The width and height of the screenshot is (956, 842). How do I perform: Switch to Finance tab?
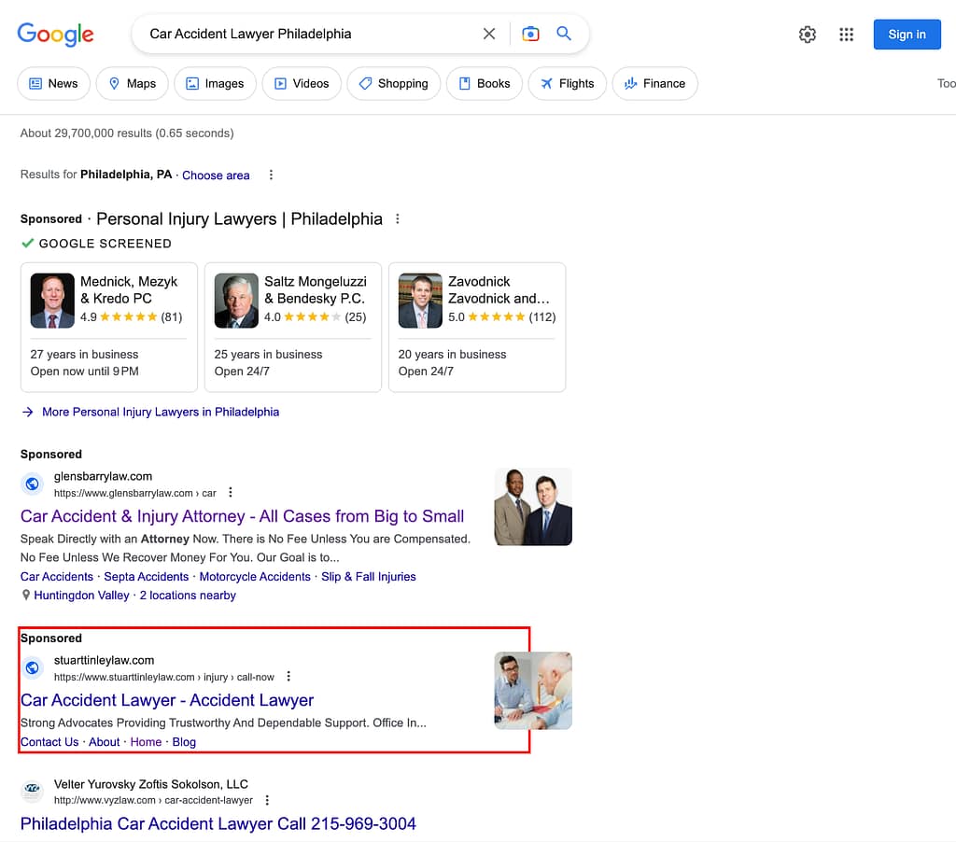click(654, 83)
